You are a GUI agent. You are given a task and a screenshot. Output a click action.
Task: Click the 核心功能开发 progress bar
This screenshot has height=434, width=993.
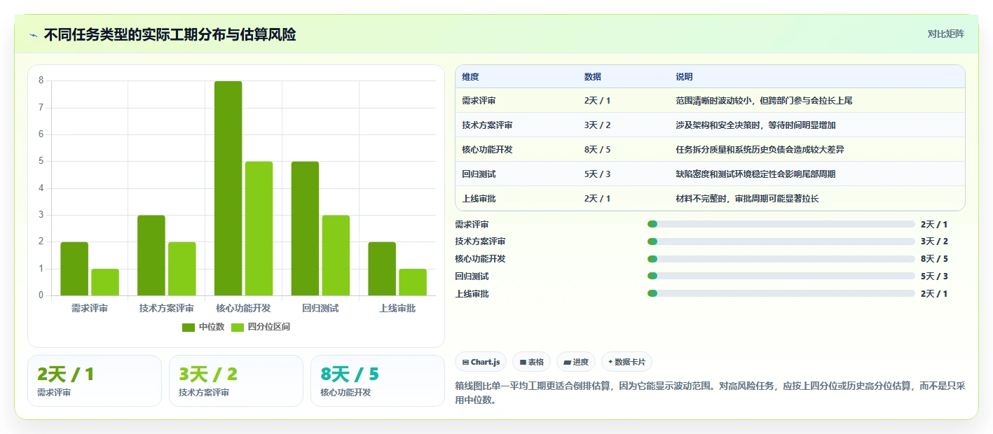(x=781, y=259)
